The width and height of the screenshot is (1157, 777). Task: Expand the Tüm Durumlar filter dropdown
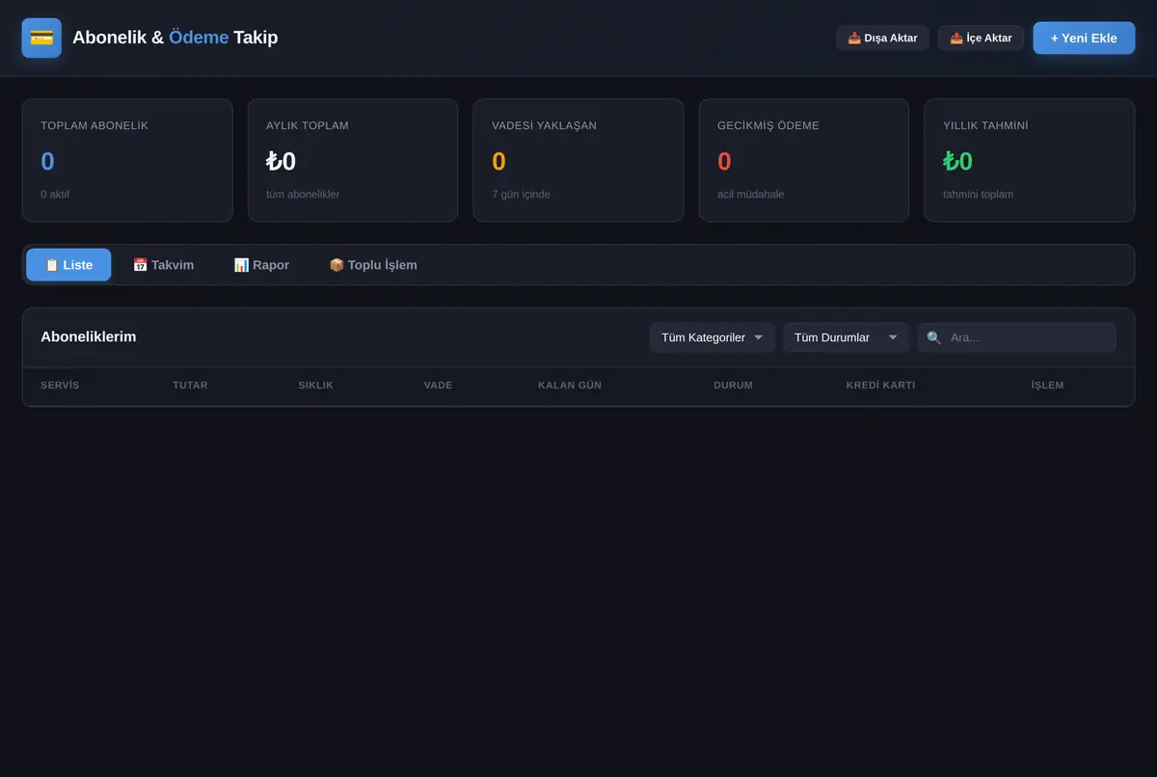pyautogui.click(x=846, y=337)
